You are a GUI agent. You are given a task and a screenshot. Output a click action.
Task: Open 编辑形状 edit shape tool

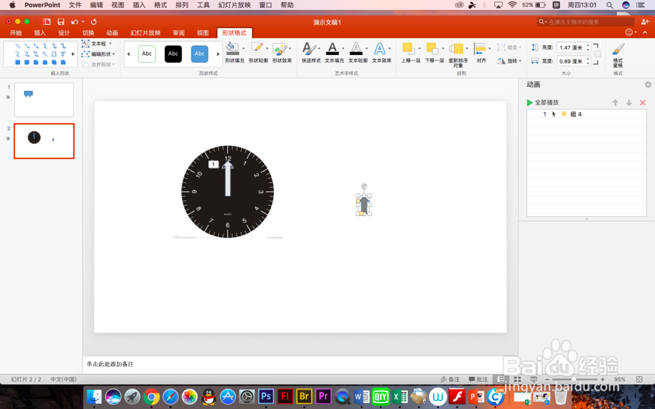pyautogui.click(x=97, y=54)
